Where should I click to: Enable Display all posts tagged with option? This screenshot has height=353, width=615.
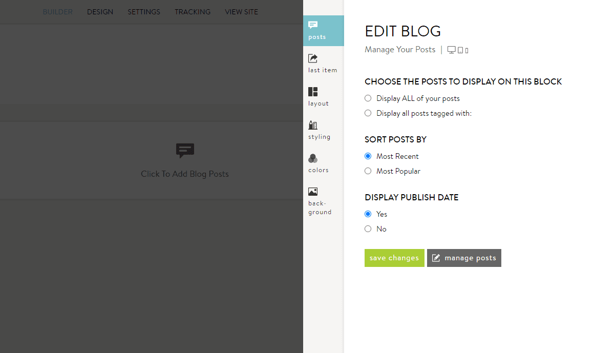tap(368, 113)
